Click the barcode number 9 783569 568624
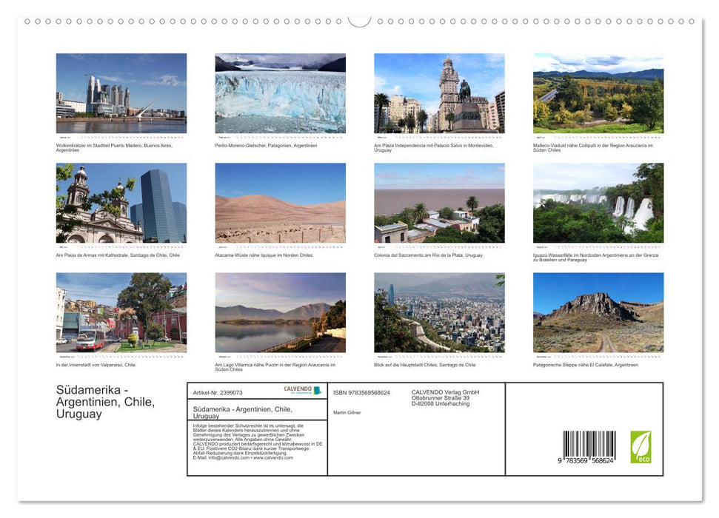This screenshot has height=518, width=719. coord(586,461)
